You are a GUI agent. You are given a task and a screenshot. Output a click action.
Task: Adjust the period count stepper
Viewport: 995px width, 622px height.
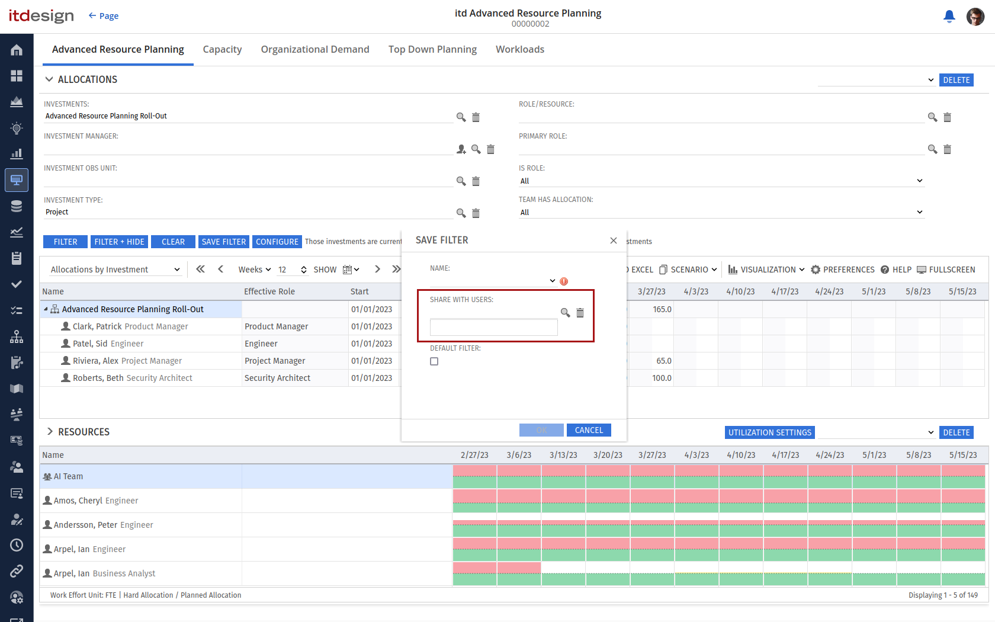(304, 270)
